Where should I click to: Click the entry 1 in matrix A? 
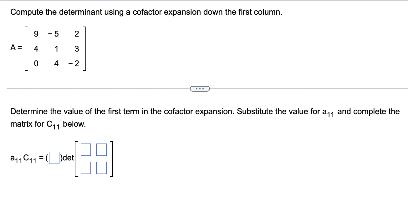point(56,49)
